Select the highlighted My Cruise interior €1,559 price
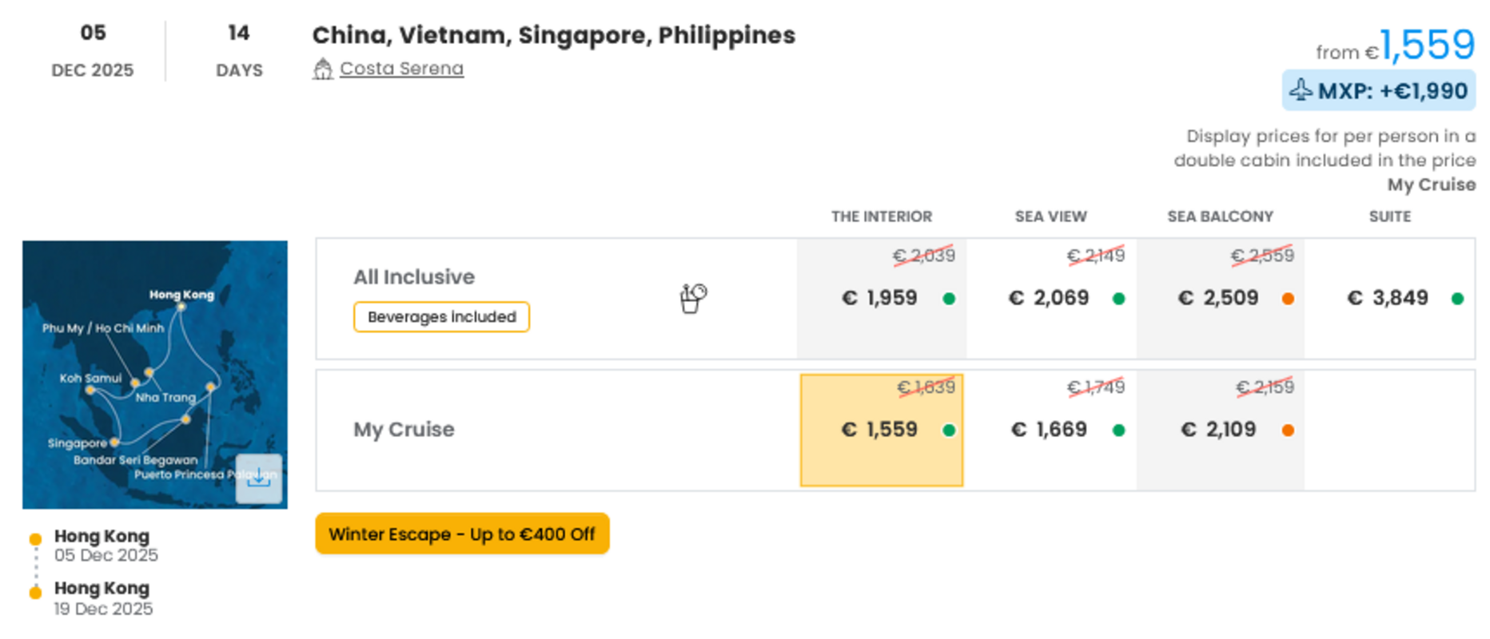 coord(882,430)
